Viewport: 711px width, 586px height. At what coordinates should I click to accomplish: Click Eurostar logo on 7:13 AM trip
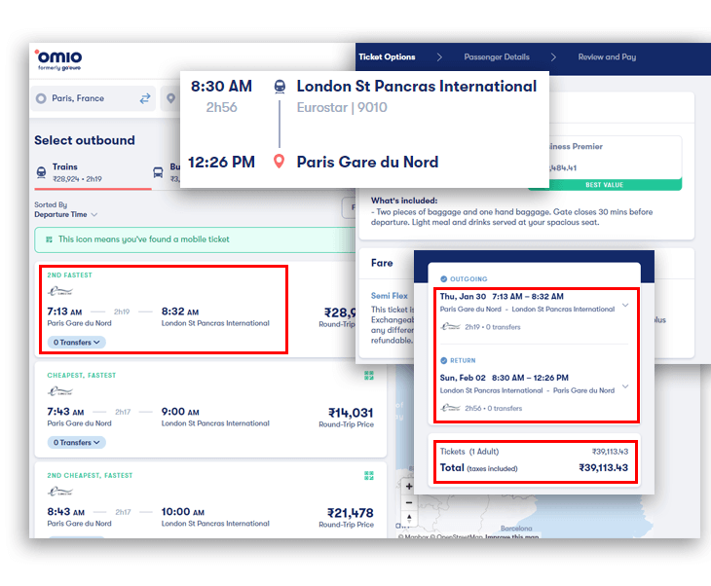[60, 291]
